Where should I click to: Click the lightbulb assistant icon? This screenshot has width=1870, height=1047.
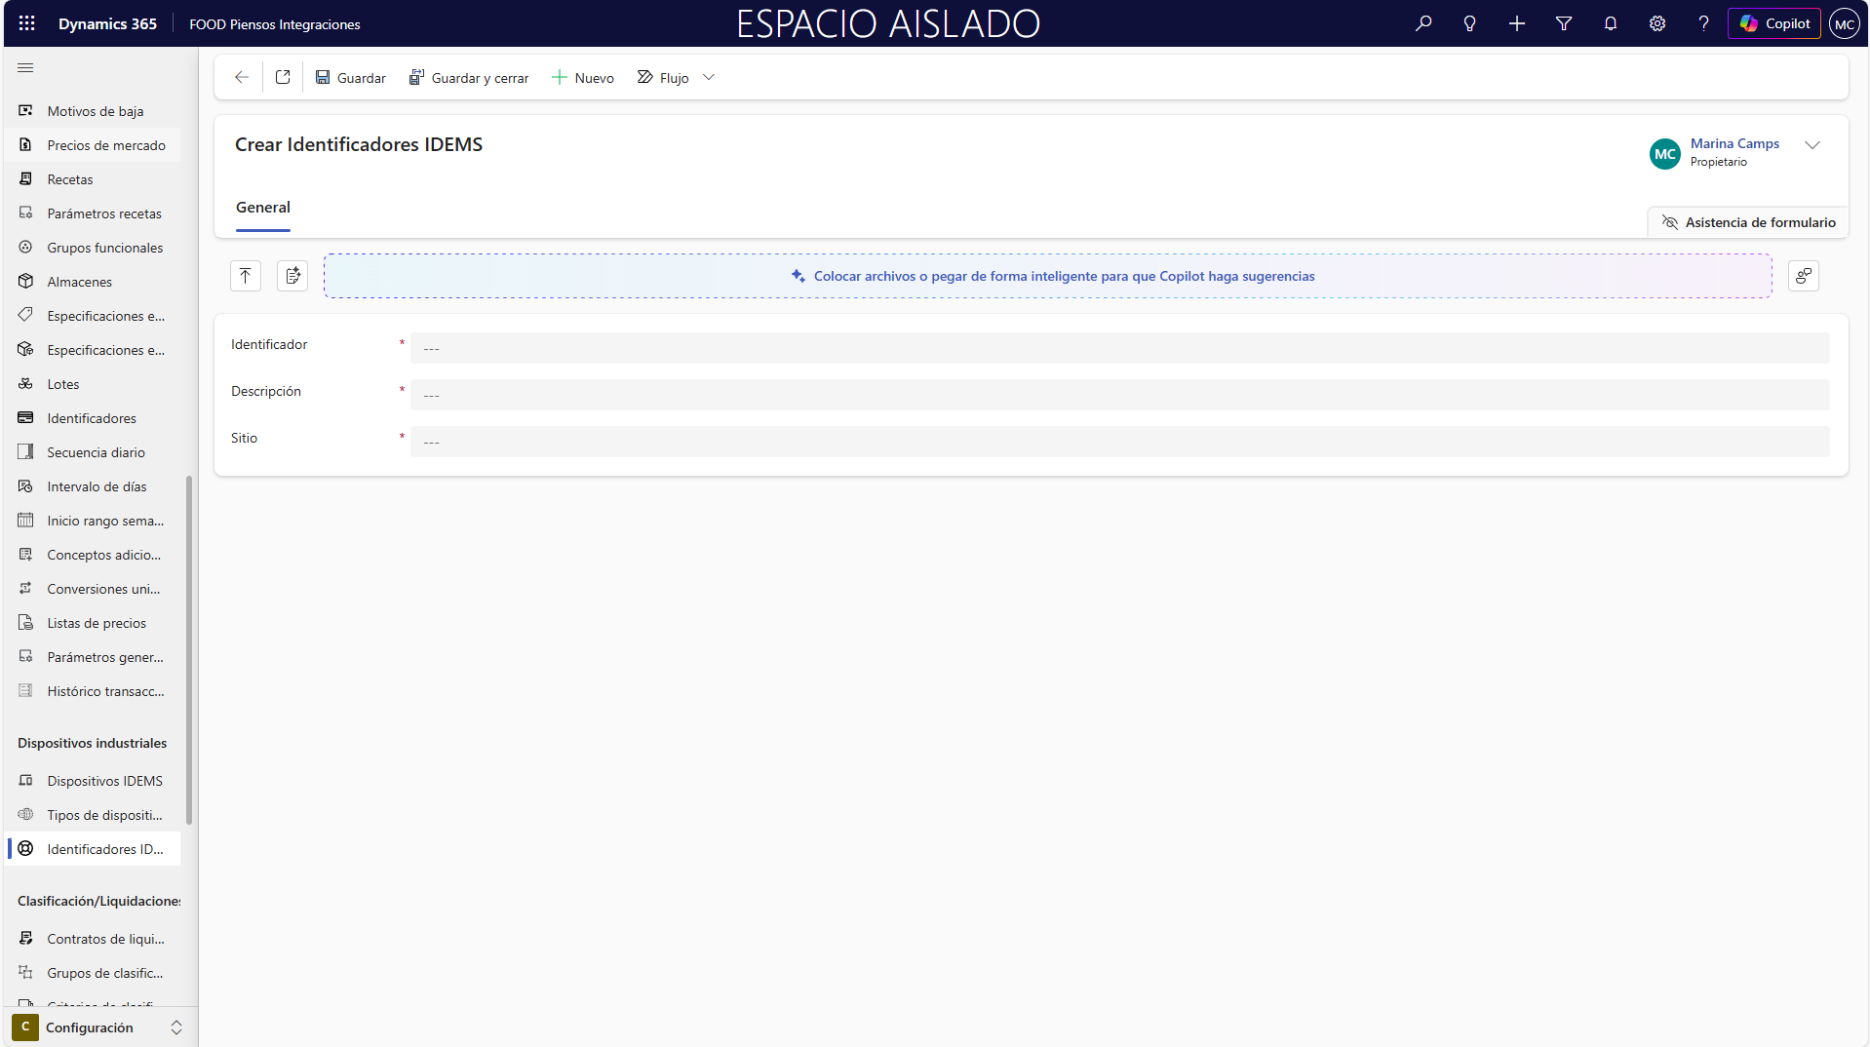[x=1469, y=23]
